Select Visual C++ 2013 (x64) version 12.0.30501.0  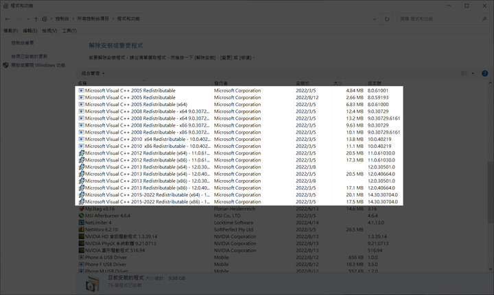(239, 167)
